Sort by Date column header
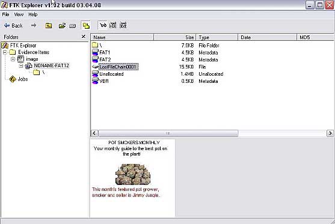The width and height of the screenshot is (335, 224). (267, 37)
